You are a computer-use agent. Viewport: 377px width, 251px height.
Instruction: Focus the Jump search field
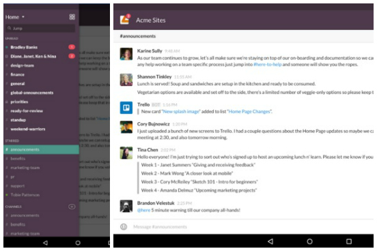[40, 29]
